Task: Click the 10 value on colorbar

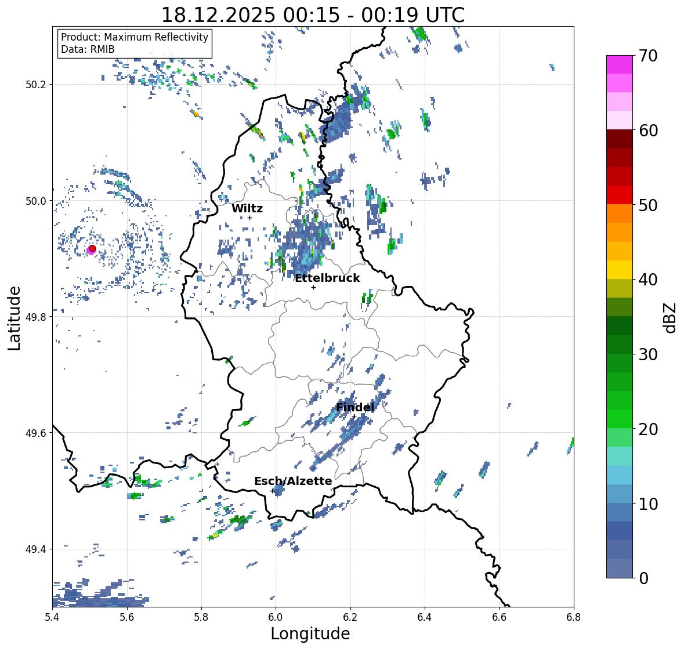Action: tap(648, 504)
